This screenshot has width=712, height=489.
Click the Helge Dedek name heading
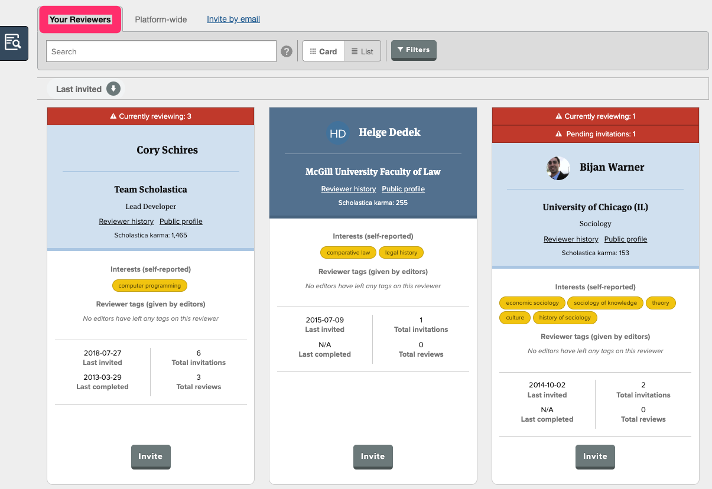pyautogui.click(x=390, y=132)
